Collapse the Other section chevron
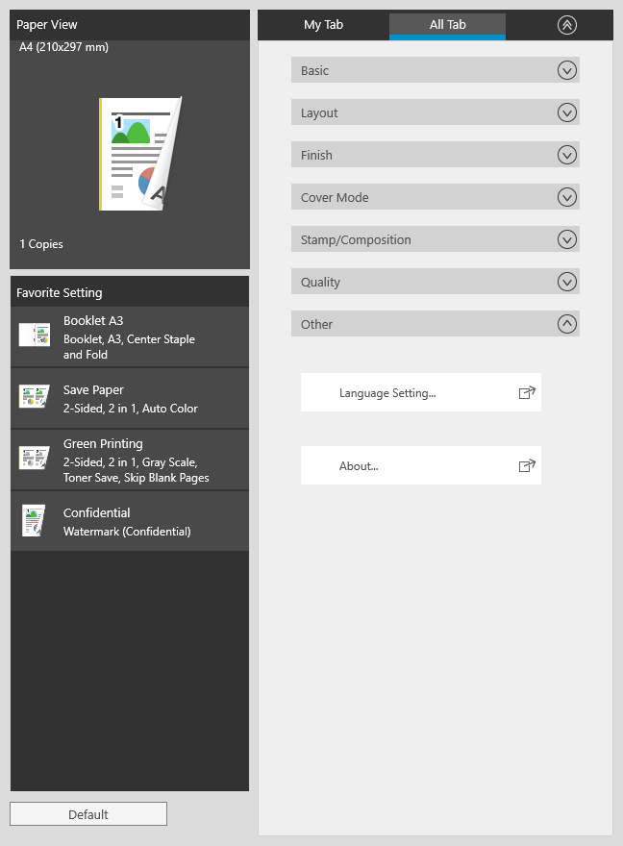 (567, 324)
